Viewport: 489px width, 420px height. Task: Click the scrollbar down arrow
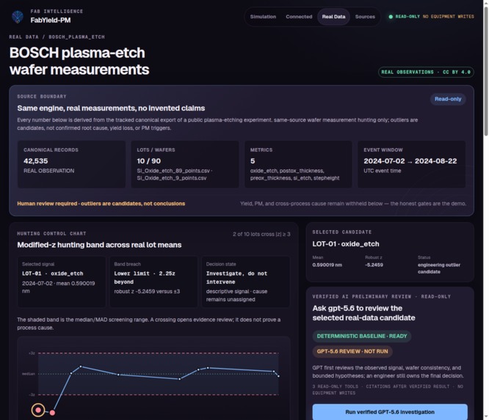pyautogui.click(x=486, y=417)
